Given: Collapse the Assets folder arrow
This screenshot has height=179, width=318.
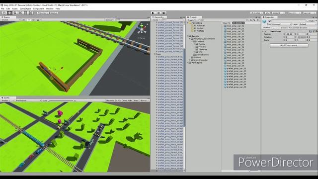Looking at the screenshot, I should point(187,36).
